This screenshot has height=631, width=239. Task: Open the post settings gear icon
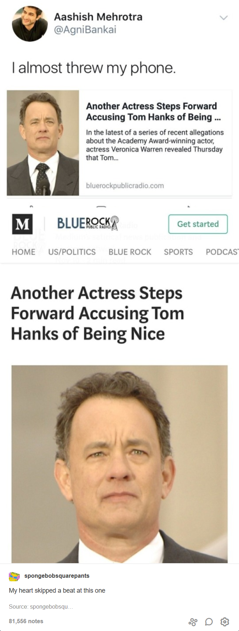225,622
